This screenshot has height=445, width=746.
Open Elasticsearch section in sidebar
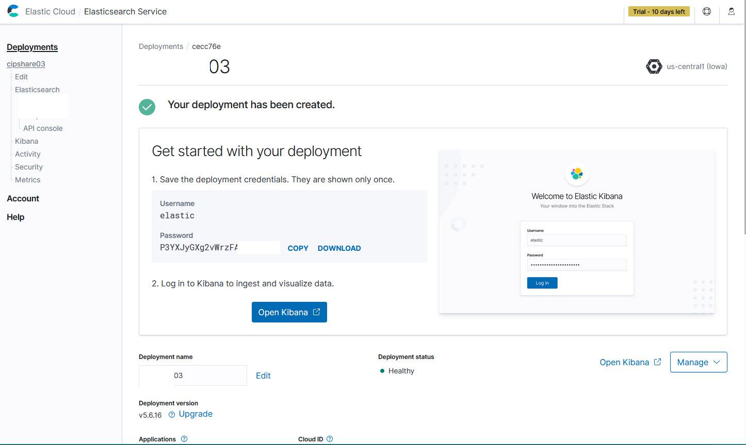(37, 90)
